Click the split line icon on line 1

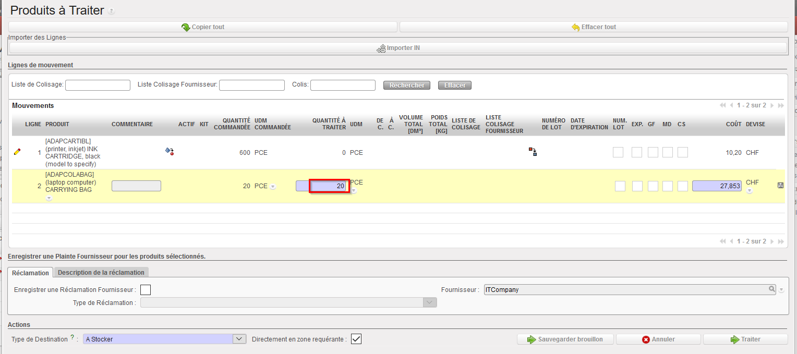tap(533, 152)
